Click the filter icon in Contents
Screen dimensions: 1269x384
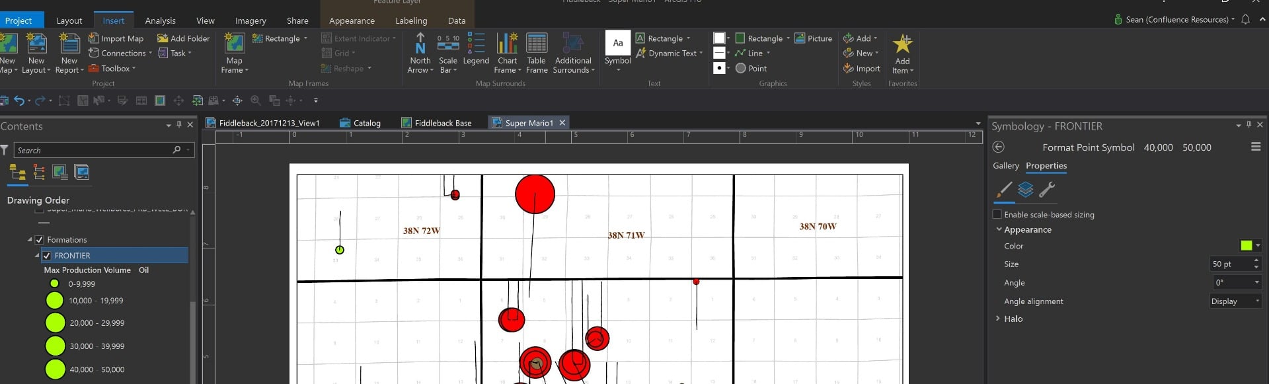coord(4,150)
